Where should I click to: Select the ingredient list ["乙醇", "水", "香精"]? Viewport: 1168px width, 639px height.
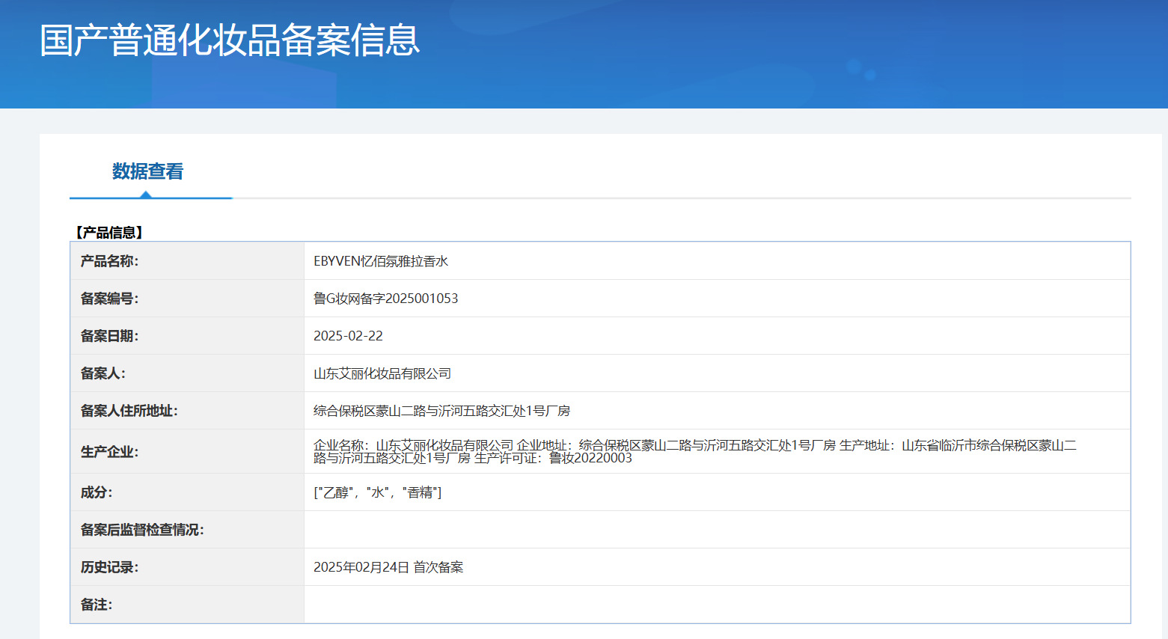378,492
